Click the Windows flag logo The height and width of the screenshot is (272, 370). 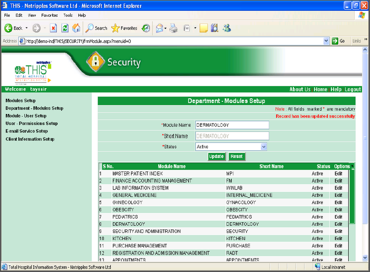(362, 15)
